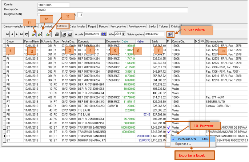Switch to Amortizaciones tab
Screen dimensions: 249x162
coord(137,27)
